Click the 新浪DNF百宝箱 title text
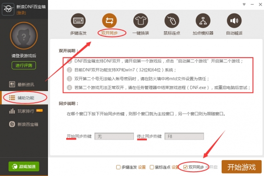The image size is (264, 176). 31,7
